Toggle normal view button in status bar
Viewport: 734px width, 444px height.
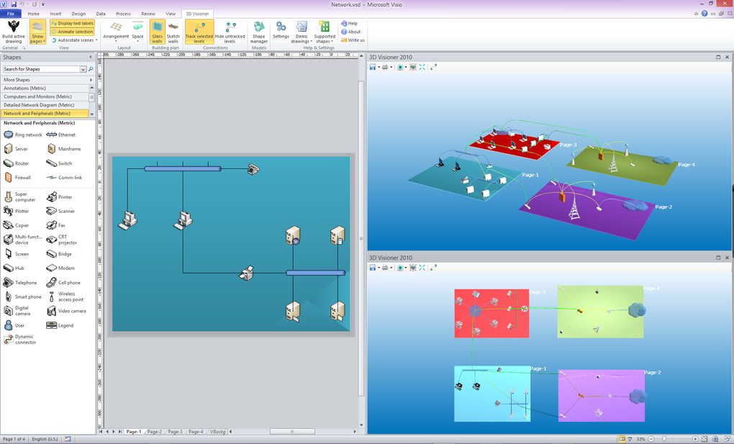click(x=622, y=439)
